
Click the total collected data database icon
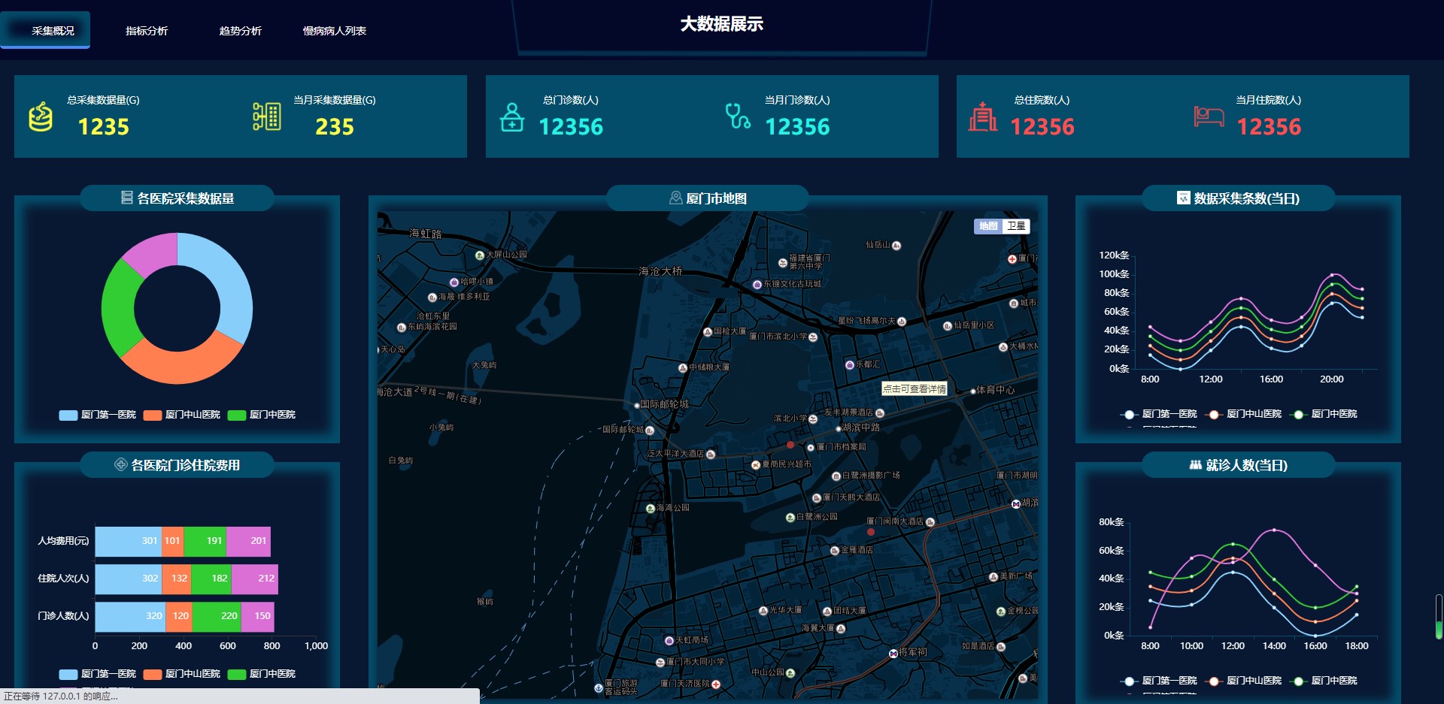point(41,116)
